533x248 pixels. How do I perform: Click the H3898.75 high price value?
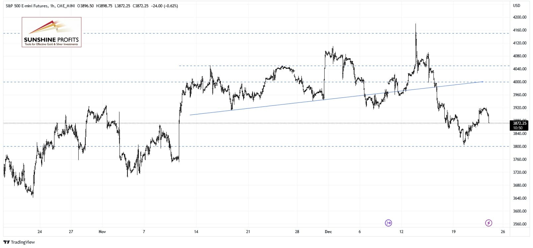click(x=104, y=6)
